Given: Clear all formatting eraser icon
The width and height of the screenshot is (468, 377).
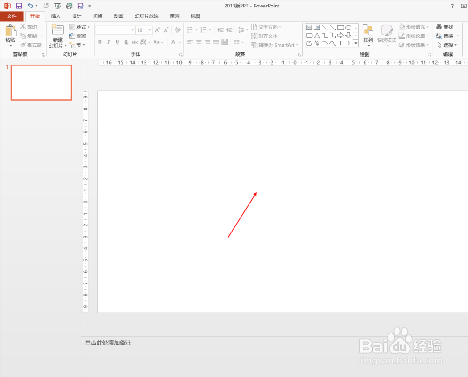Looking at the screenshot, I should click(x=178, y=30).
